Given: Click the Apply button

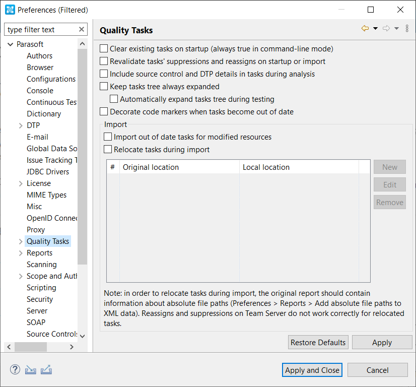Looking at the screenshot, I should [382, 343].
